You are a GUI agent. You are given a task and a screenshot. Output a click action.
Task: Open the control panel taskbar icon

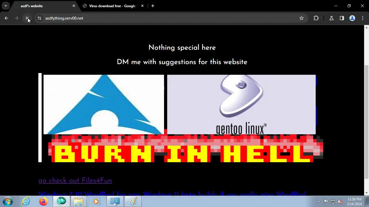(115, 202)
